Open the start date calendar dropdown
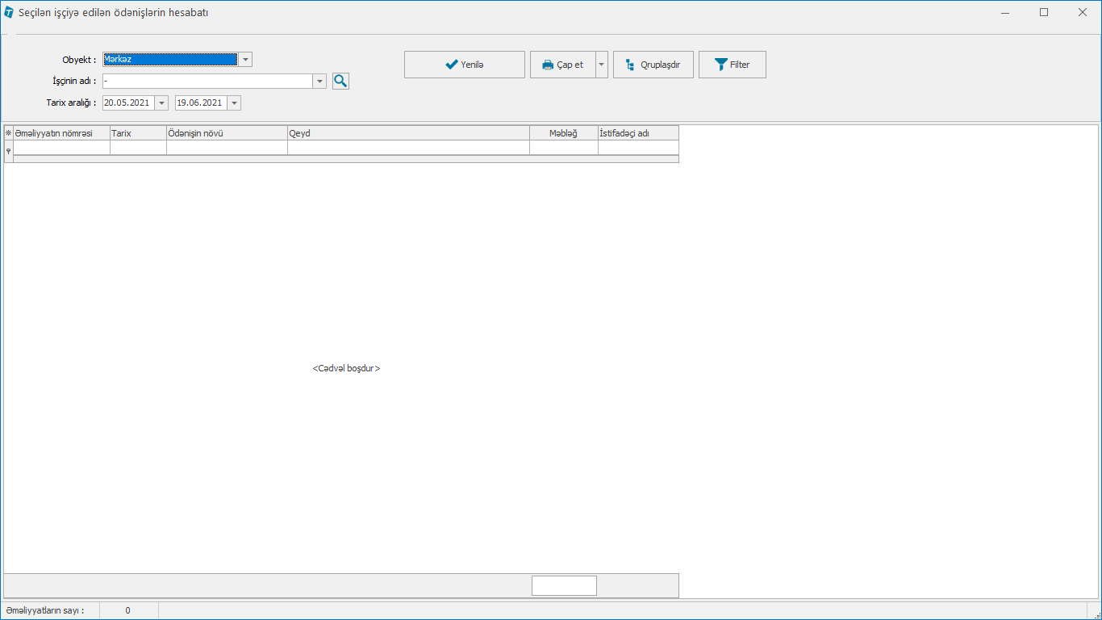This screenshot has width=1102, height=620. 161,103
